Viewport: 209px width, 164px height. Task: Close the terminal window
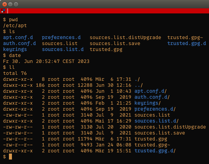pyautogui.click(x=5, y=4)
